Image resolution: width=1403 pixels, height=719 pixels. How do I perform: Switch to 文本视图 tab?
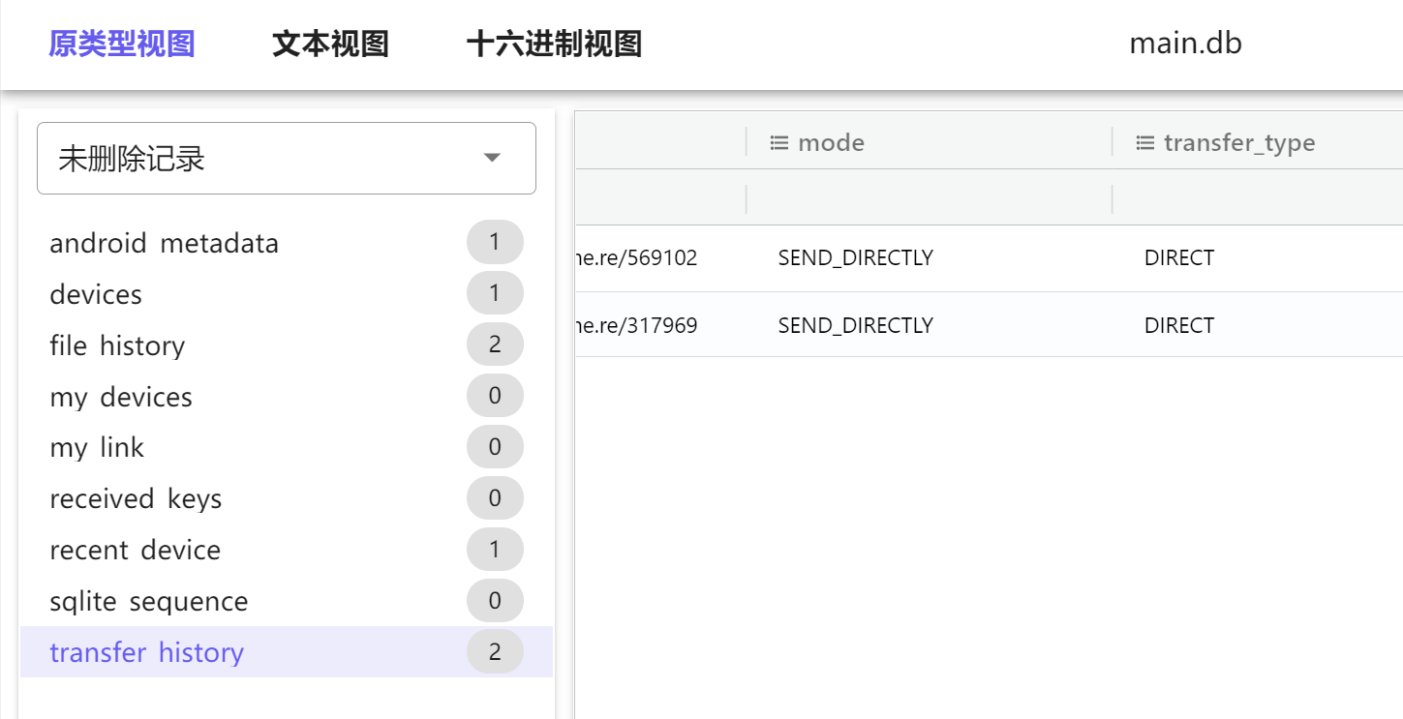click(330, 44)
